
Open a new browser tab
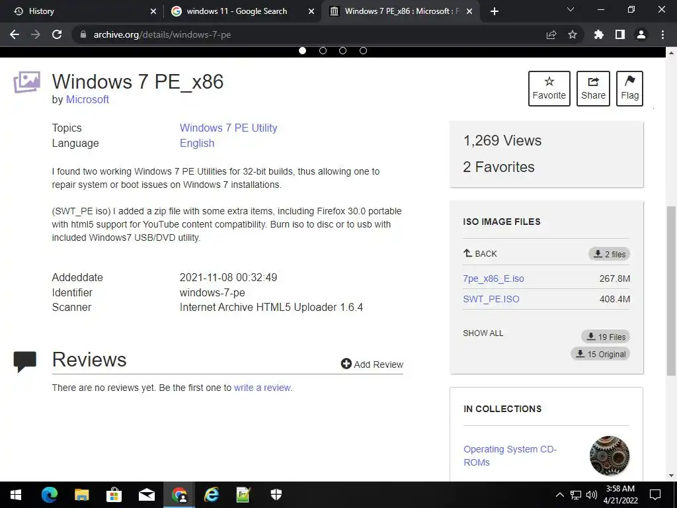(495, 11)
